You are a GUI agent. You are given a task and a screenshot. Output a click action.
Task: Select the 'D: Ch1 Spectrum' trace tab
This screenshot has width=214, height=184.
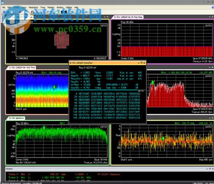click(16, 118)
